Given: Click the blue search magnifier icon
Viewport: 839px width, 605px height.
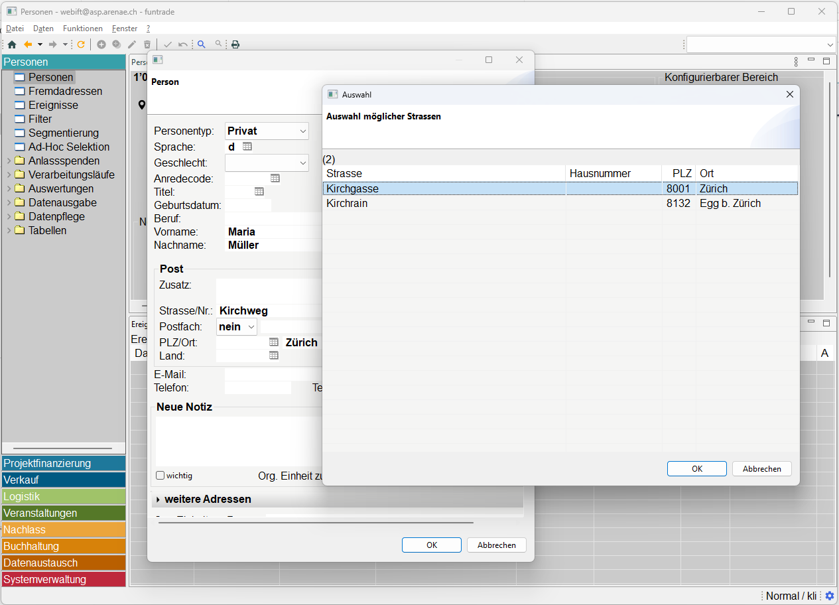Looking at the screenshot, I should [x=201, y=44].
